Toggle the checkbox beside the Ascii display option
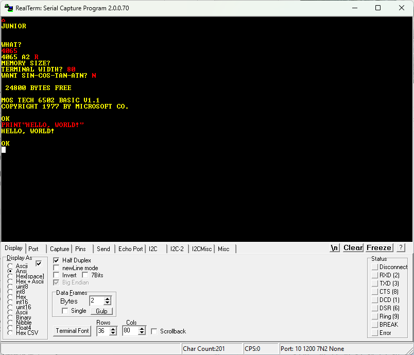Image resolution: width=414 pixels, height=355 pixels. [39, 263]
